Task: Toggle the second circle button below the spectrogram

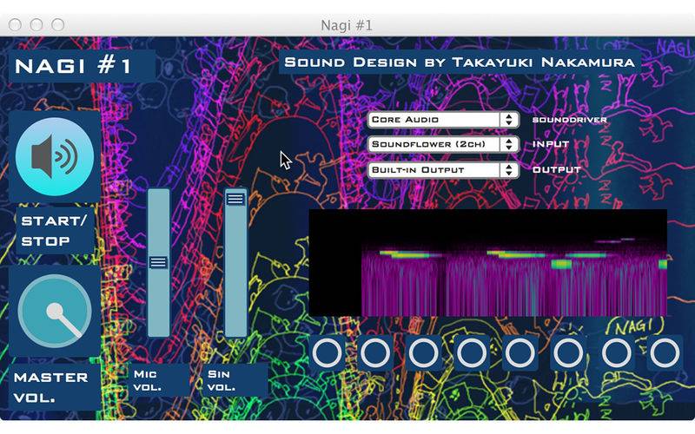Action: (x=375, y=353)
